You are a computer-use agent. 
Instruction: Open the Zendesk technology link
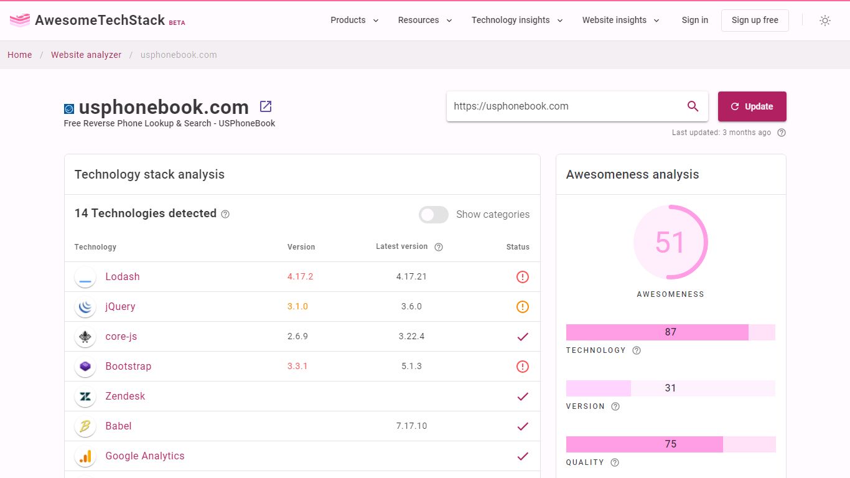pos(125,396)
